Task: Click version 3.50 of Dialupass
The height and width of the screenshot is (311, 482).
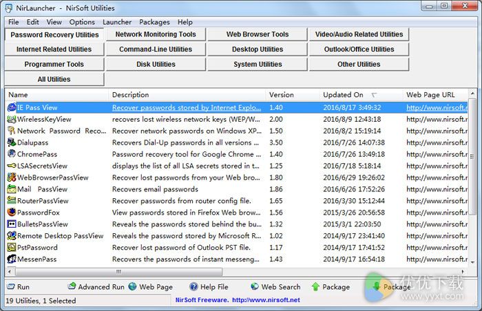Action: [276, 142]
